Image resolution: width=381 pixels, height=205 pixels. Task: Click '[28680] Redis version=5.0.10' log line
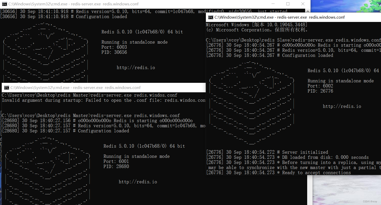104,126
